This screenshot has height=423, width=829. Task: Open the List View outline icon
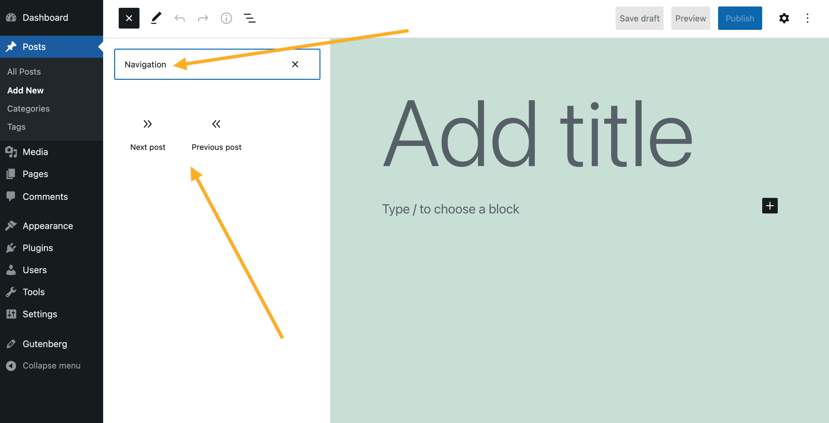pos(249,18)
